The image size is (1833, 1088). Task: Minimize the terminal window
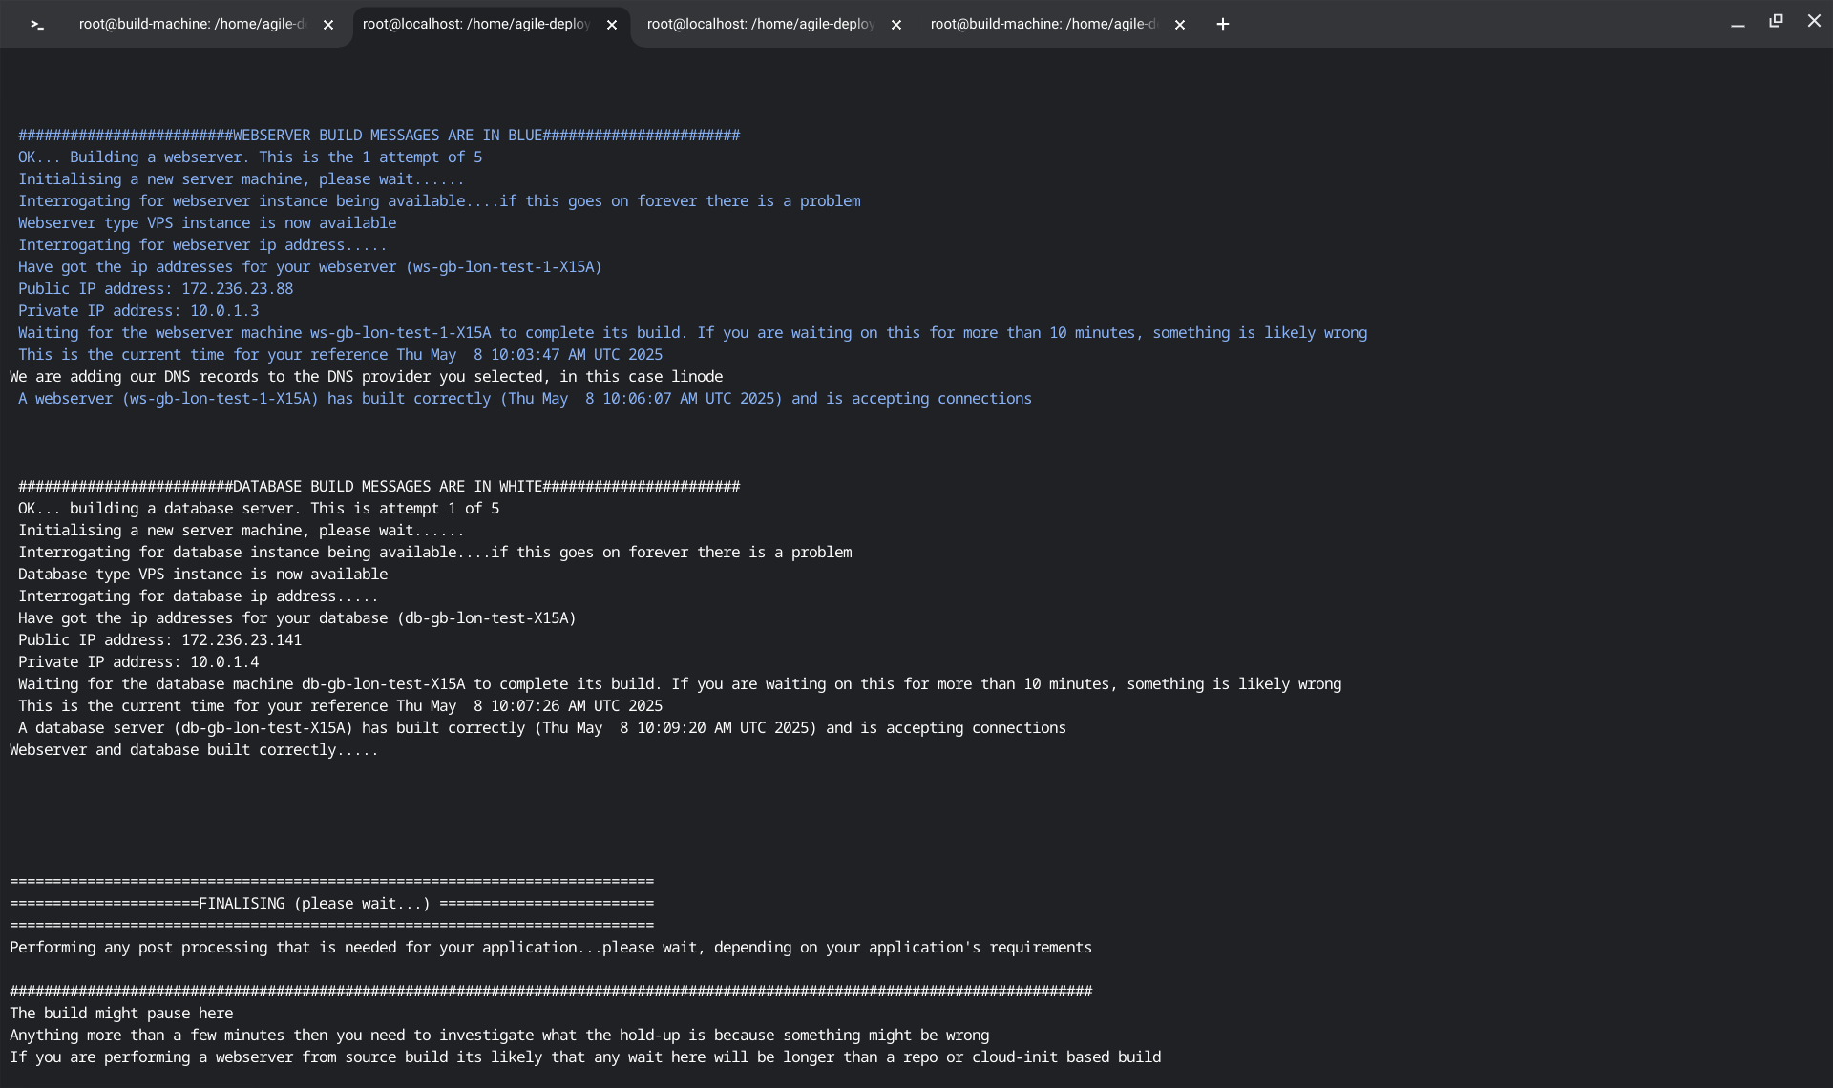click(x=1738, y=23)
